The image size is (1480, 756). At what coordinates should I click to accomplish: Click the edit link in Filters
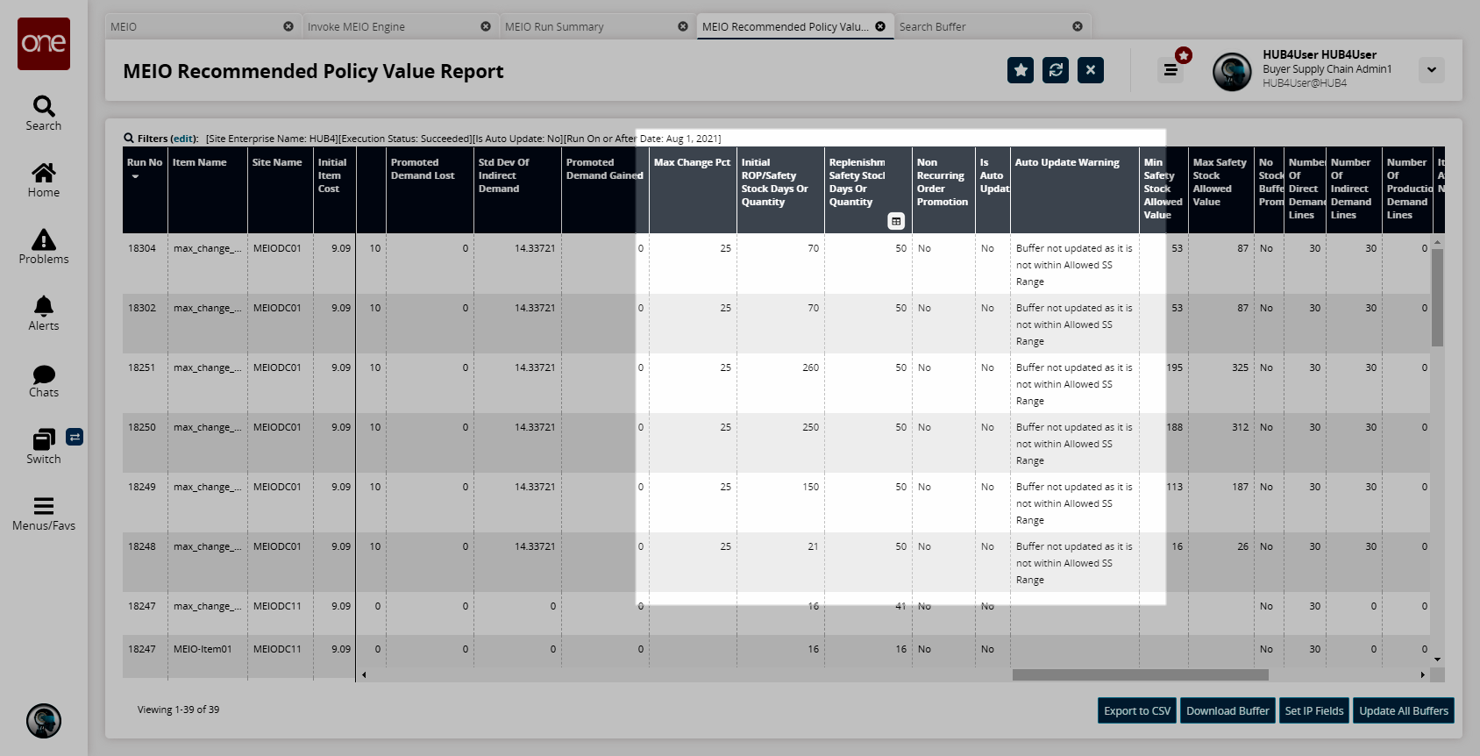183,139
